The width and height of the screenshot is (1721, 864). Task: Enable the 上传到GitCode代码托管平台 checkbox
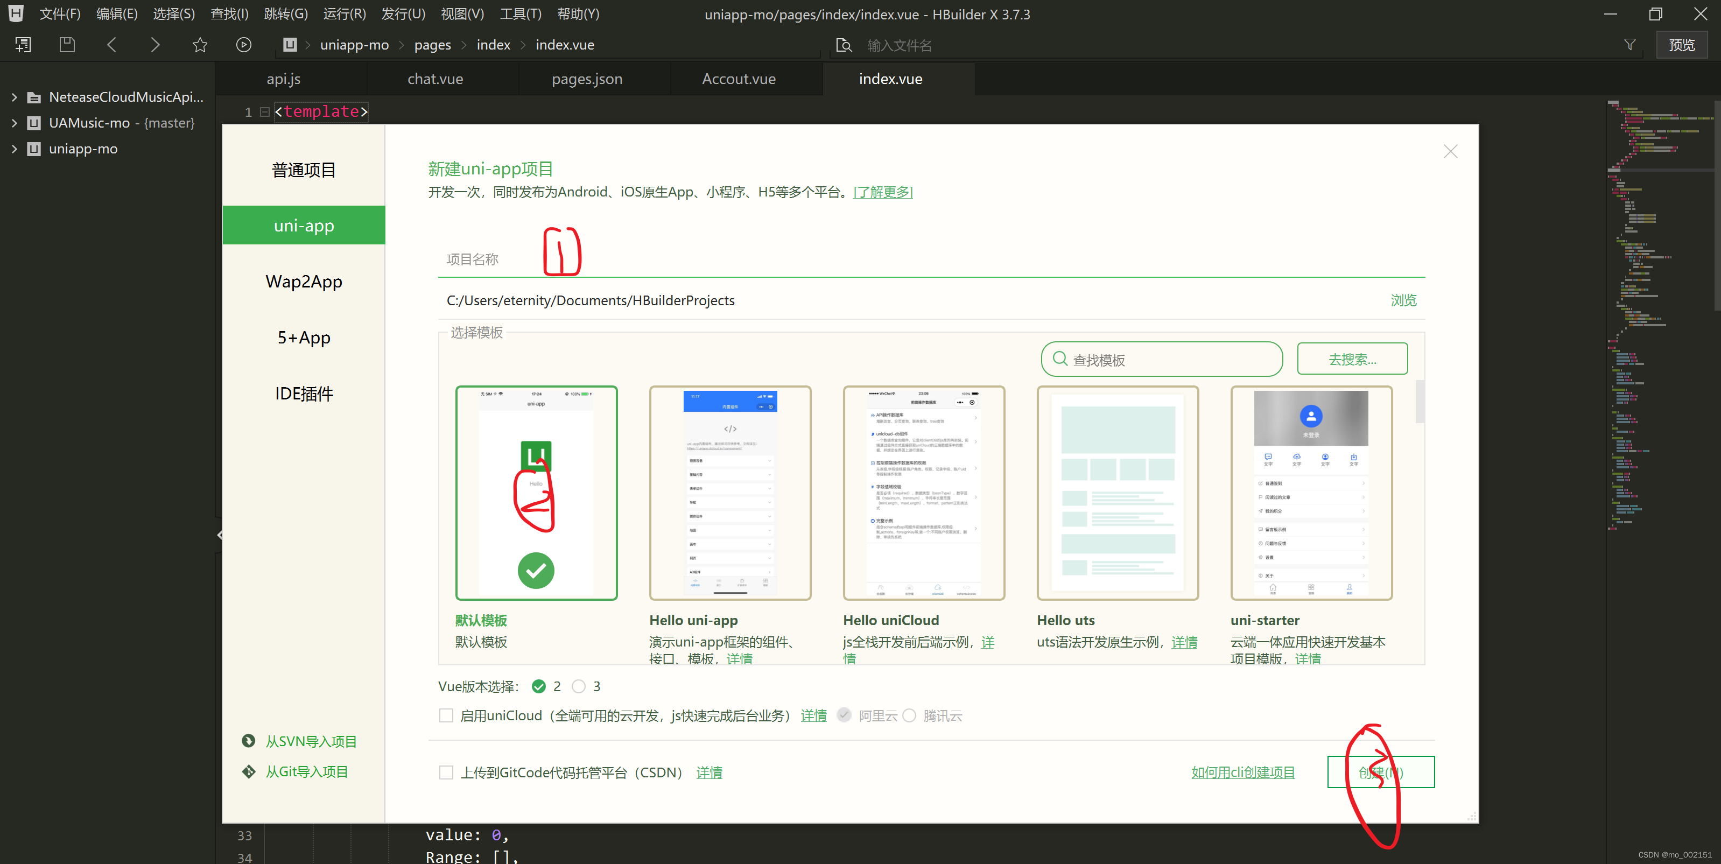pos(446,772)
